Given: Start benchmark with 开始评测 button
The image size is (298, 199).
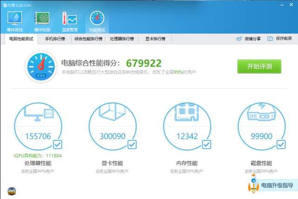Looking at the screenshot, I should [259, 66].
